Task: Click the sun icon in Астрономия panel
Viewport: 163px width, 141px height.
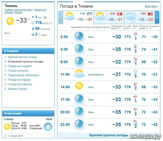Action: [7, 127]
